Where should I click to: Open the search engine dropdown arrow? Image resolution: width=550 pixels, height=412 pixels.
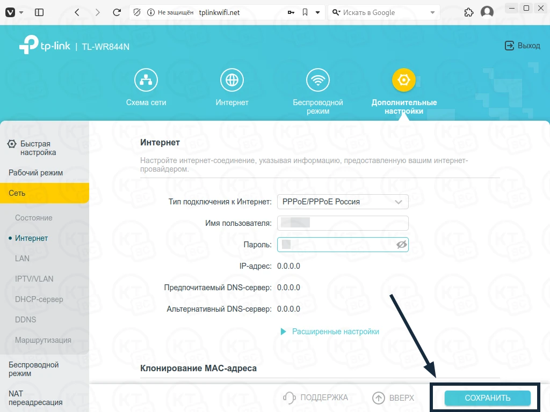432,13
